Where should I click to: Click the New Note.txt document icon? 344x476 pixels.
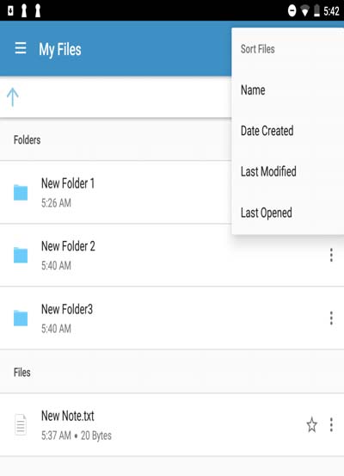tap(21, 424)
